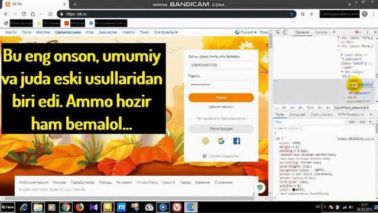Screen dimensions: 378x213
Task: Click the Styles Filter input
Action: 309,122
